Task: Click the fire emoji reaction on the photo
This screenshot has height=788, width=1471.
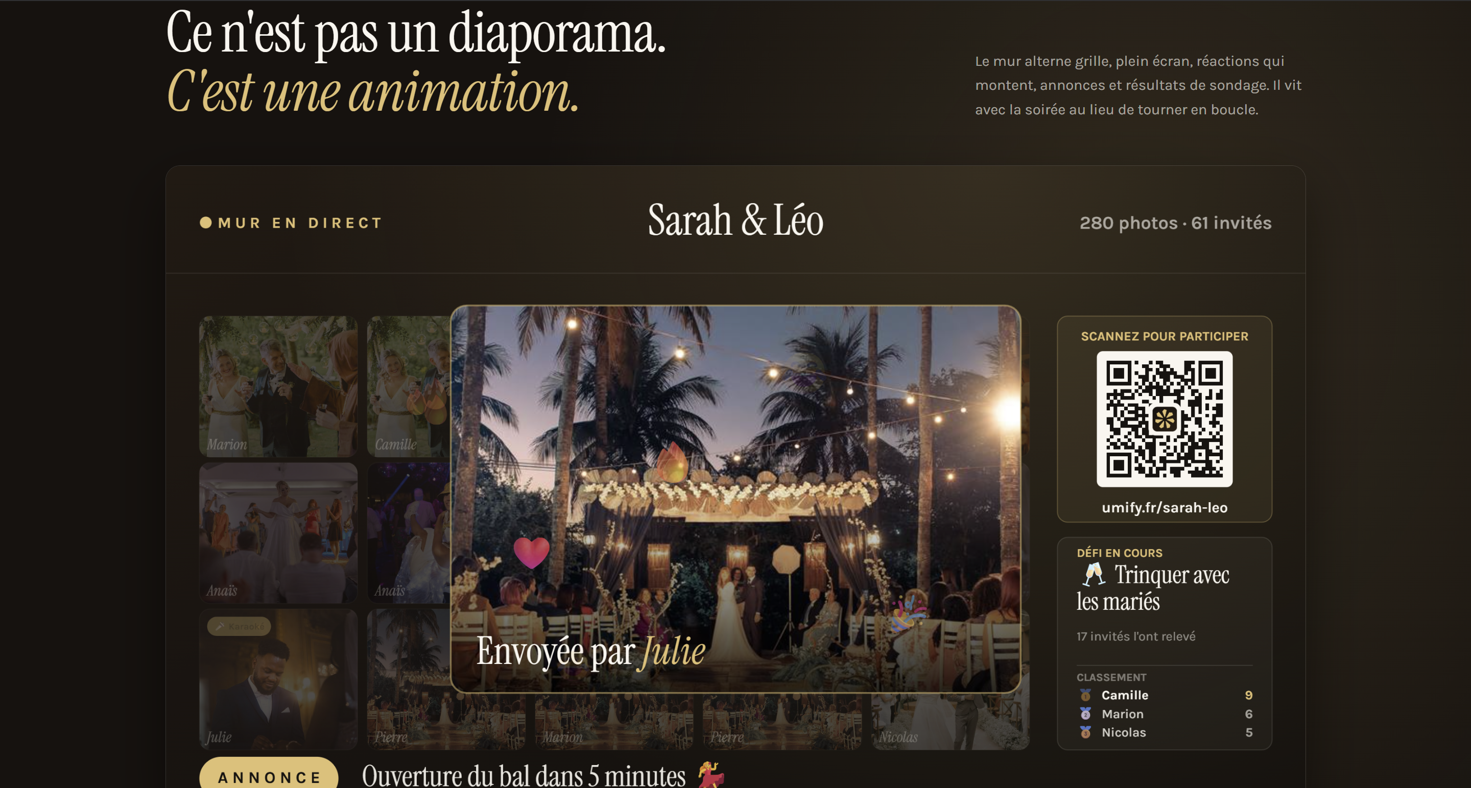Action: (673, 462)
